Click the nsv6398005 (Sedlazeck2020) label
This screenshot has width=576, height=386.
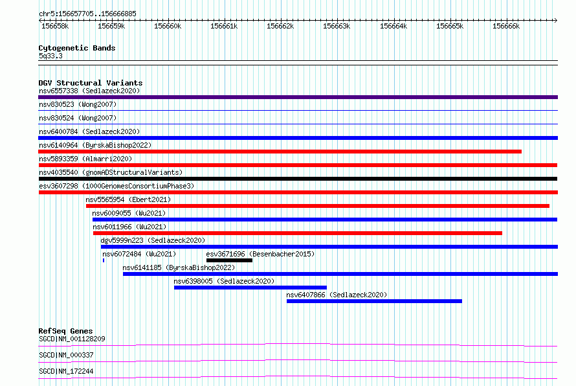[224, 281]
